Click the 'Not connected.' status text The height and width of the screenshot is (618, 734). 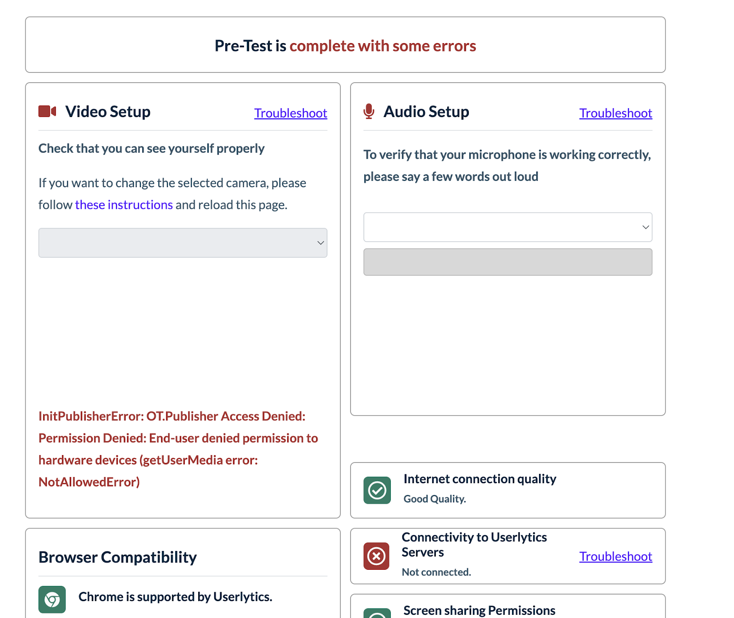click(x=436, y=572)
